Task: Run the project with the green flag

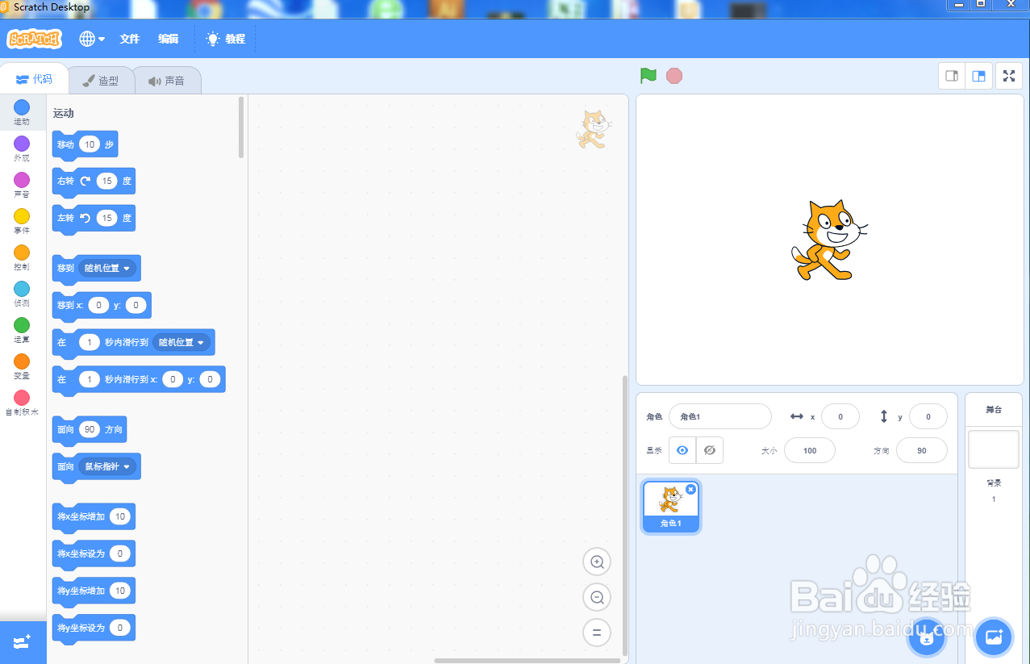Action: pos(647,75)
